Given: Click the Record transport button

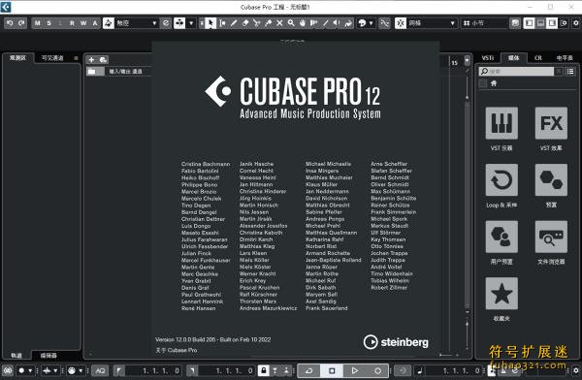Looking at the screenshot, I should pyautogui.click(x=377, y=370).
